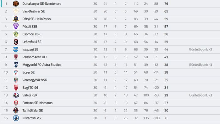The height and width of the screenshot is (124, 220).
Task: Open the Ecser SE team name link
Action: (29, 72)
